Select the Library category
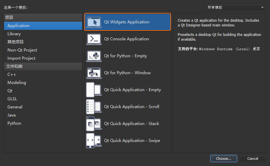The height and width of the screenshot is (166, 270). pyautogui.click(x=43, y=34)
